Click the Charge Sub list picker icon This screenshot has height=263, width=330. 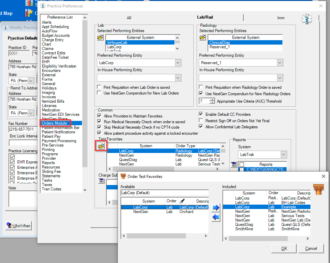click(102, 181)
